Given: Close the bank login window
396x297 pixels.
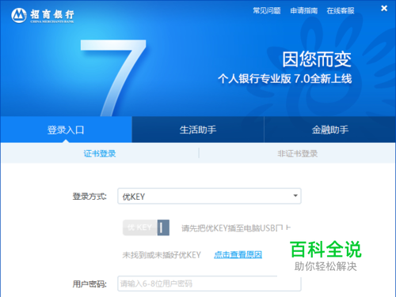Looking at the screenshot, I should click(x=384, y=9).
